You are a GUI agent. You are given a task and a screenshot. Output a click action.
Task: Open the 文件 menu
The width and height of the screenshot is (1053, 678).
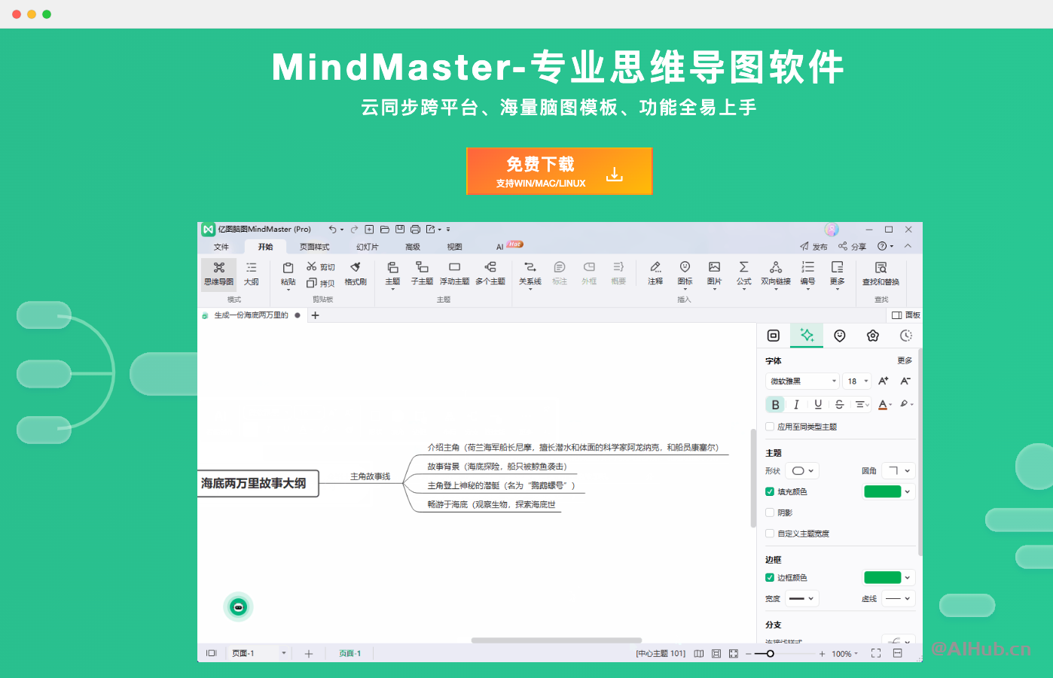tap(221, 247)
